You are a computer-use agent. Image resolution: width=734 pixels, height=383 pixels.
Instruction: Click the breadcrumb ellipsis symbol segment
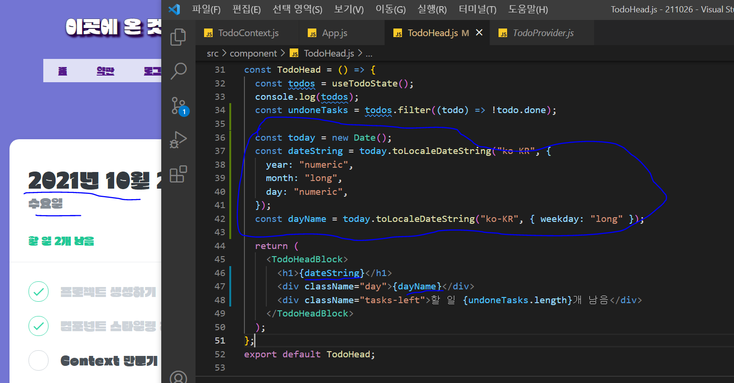(369, 54)
